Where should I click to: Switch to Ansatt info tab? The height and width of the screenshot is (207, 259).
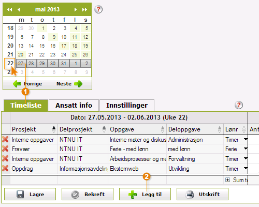(x=74, y=106)
